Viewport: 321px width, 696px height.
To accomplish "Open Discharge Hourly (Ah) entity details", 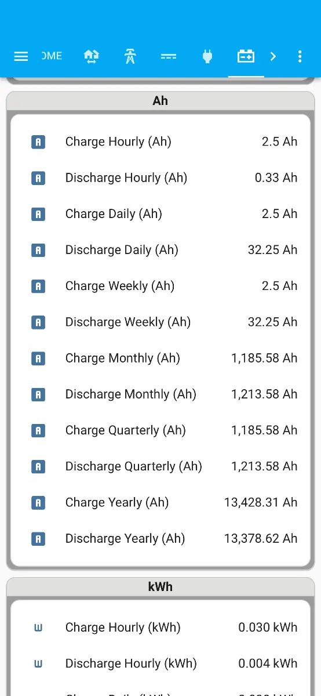I will [x=160, y=177].
